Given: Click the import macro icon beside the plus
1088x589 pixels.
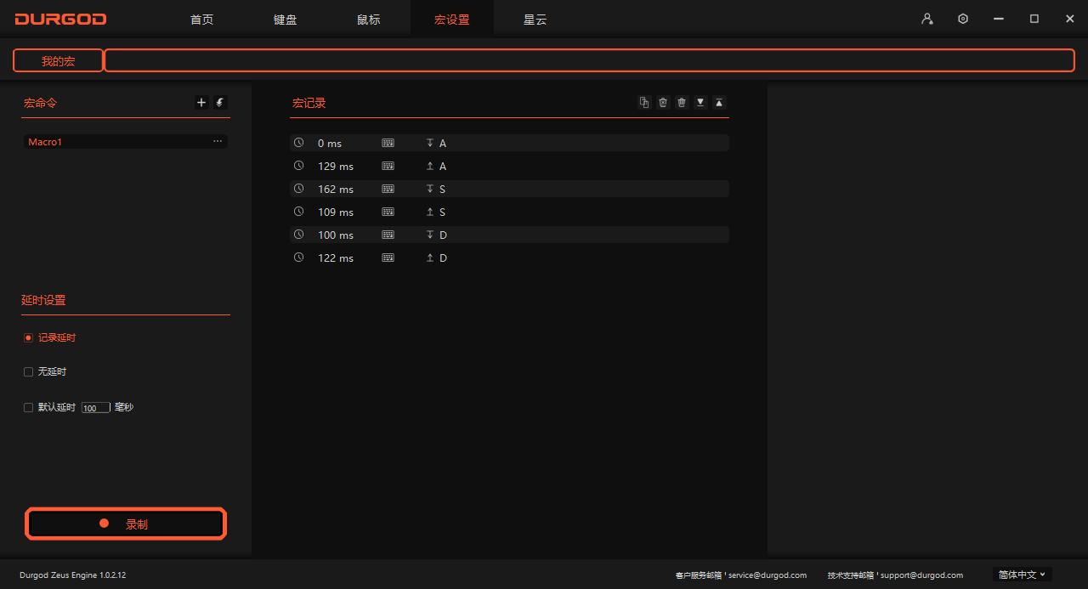Looking at the screenshot, I should coord(220,103).
